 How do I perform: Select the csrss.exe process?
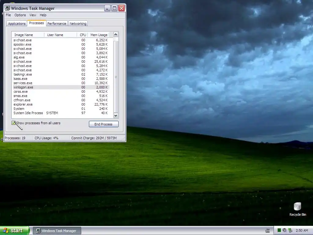point(61,91)
